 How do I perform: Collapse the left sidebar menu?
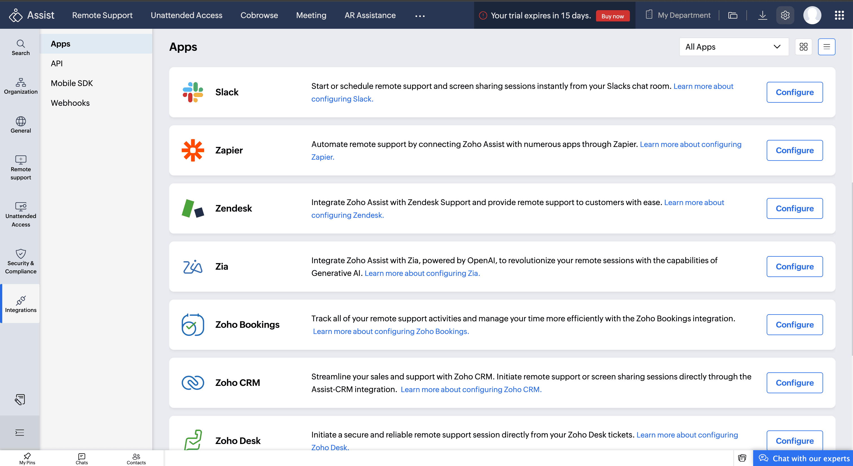click(19, 432)
